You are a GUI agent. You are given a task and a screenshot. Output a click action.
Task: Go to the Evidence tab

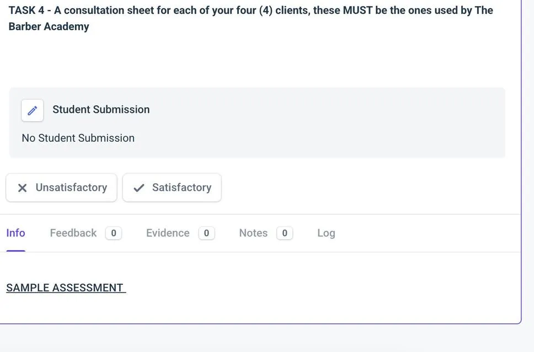pyautogui.click(x=168, y=233)
